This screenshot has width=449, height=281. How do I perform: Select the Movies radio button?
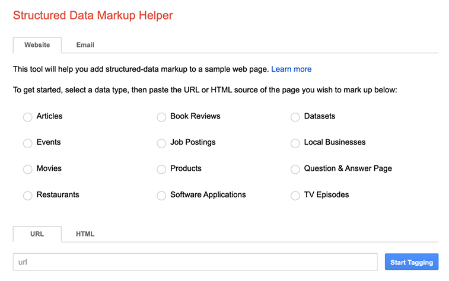[x=28, y=170]
